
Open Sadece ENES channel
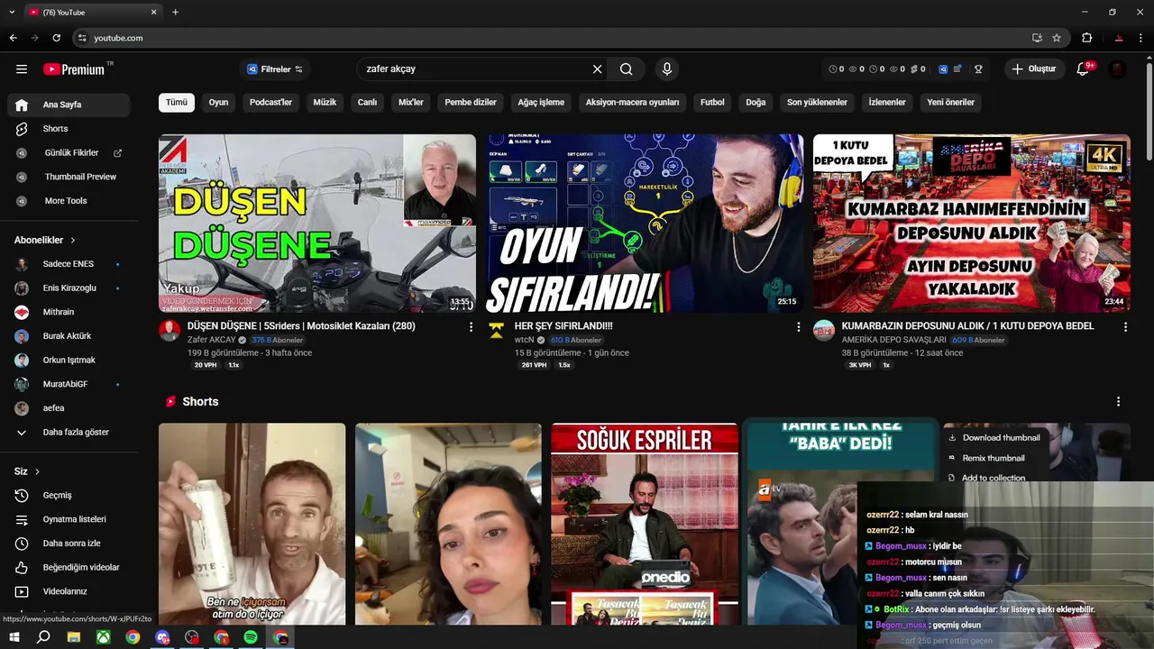tap(69, 264)
